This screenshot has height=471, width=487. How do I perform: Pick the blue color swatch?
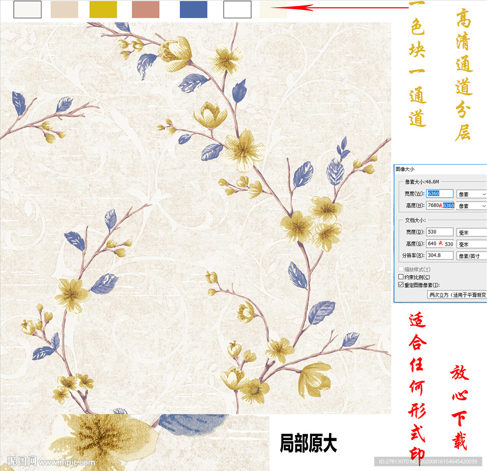(x=194, y=10)
